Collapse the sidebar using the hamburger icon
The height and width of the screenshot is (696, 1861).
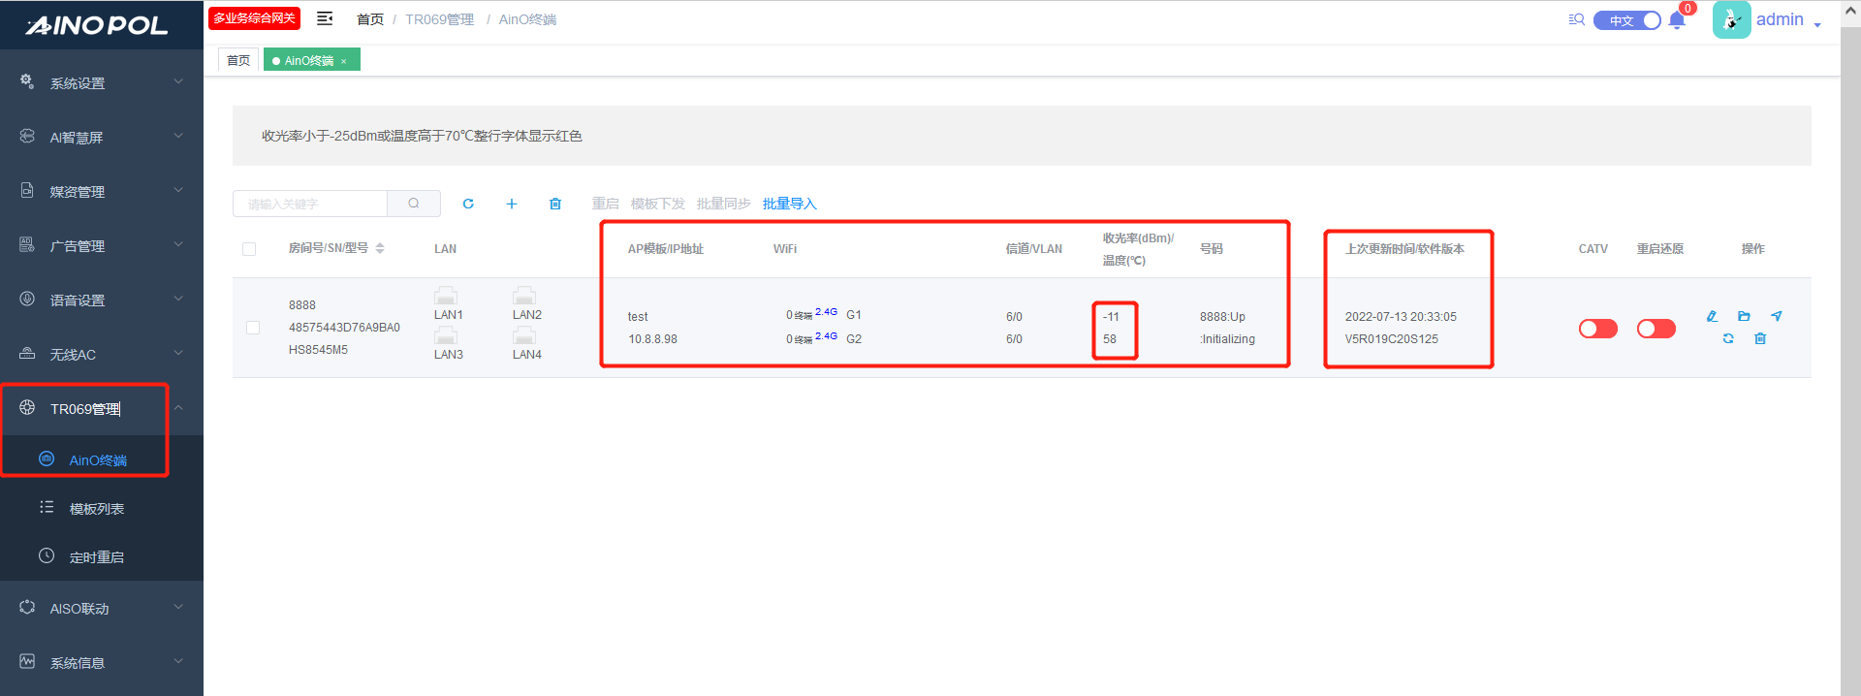click(x=325, y=18)
